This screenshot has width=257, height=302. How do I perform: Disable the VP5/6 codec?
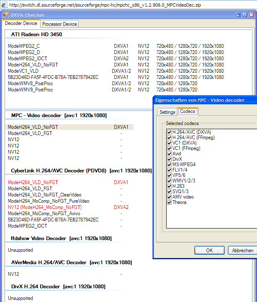pos(169,175)
